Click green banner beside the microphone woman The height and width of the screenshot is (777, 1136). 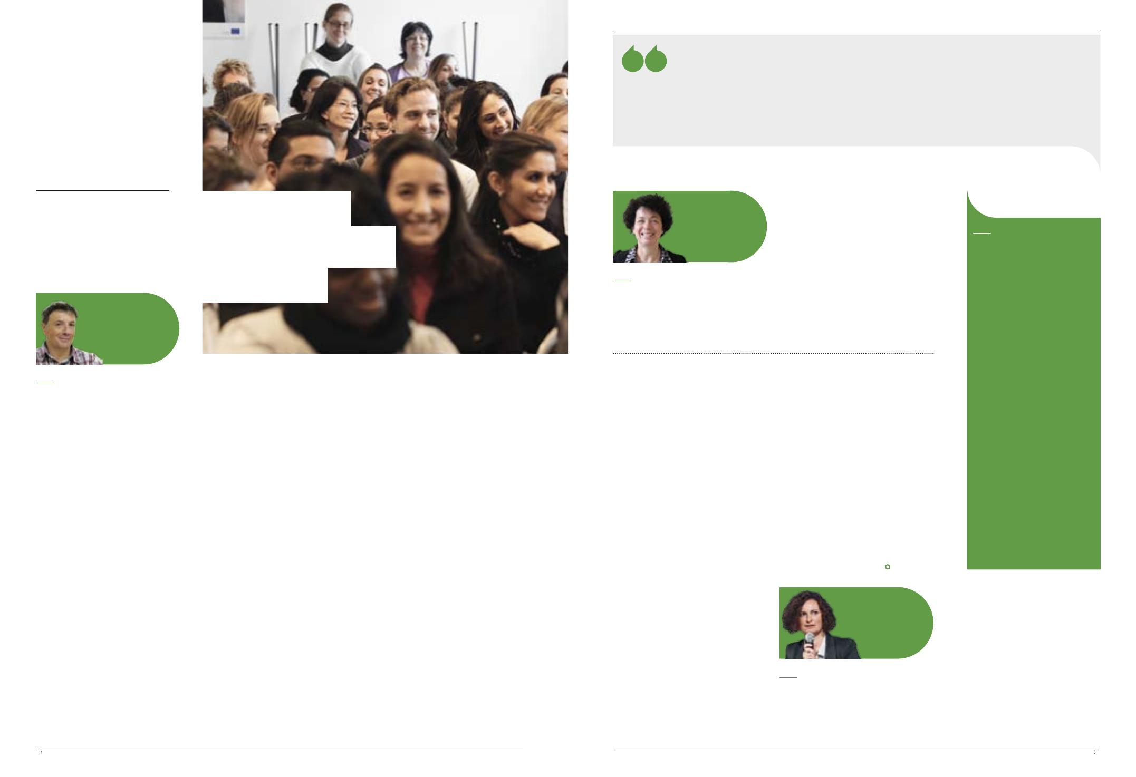click(897, 623)
